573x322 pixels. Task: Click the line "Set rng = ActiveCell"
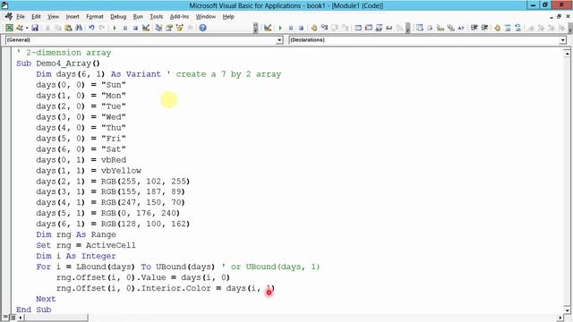click(86, 245)
